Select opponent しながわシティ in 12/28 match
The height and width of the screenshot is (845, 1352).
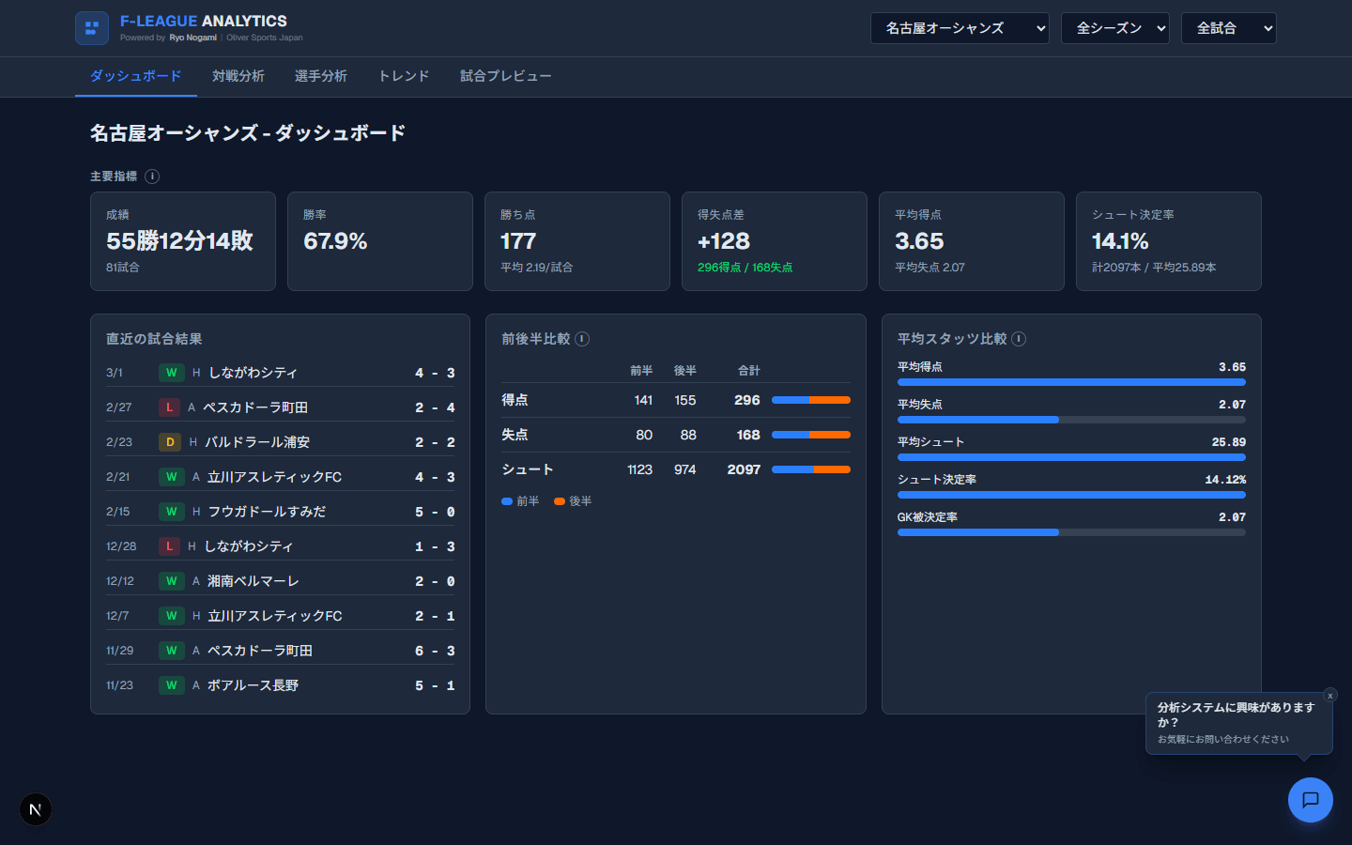point(249,546)
